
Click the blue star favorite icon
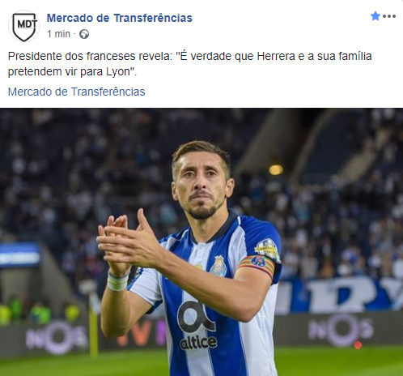point(375,16)
